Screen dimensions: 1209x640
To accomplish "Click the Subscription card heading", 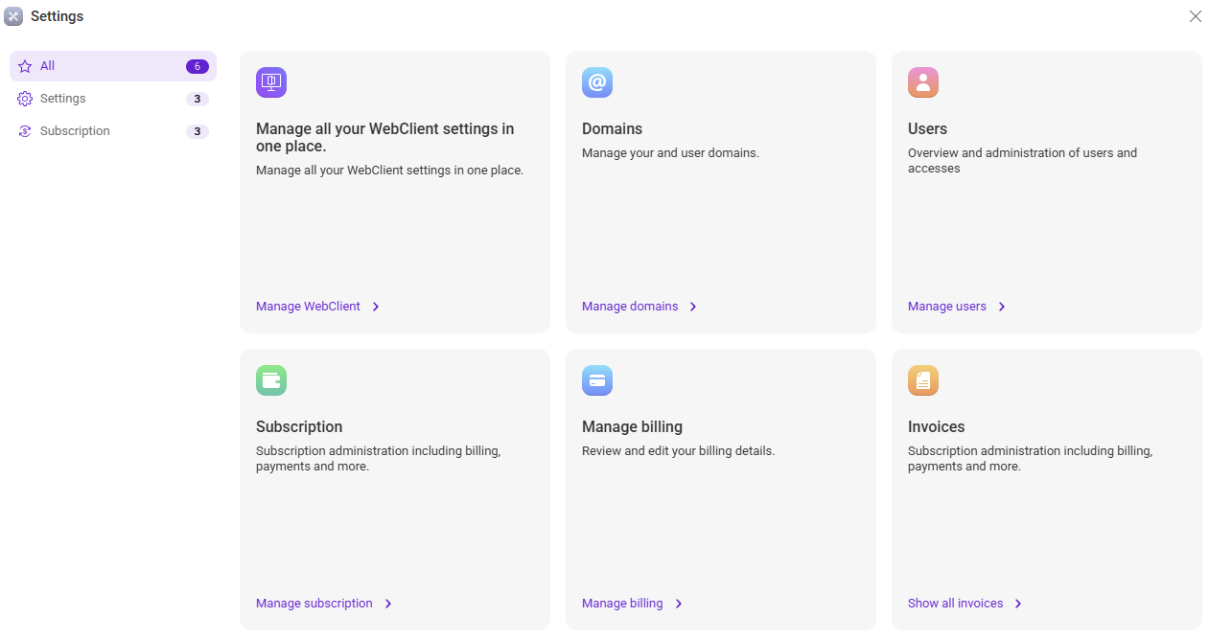I will click(x=299, y=426).
